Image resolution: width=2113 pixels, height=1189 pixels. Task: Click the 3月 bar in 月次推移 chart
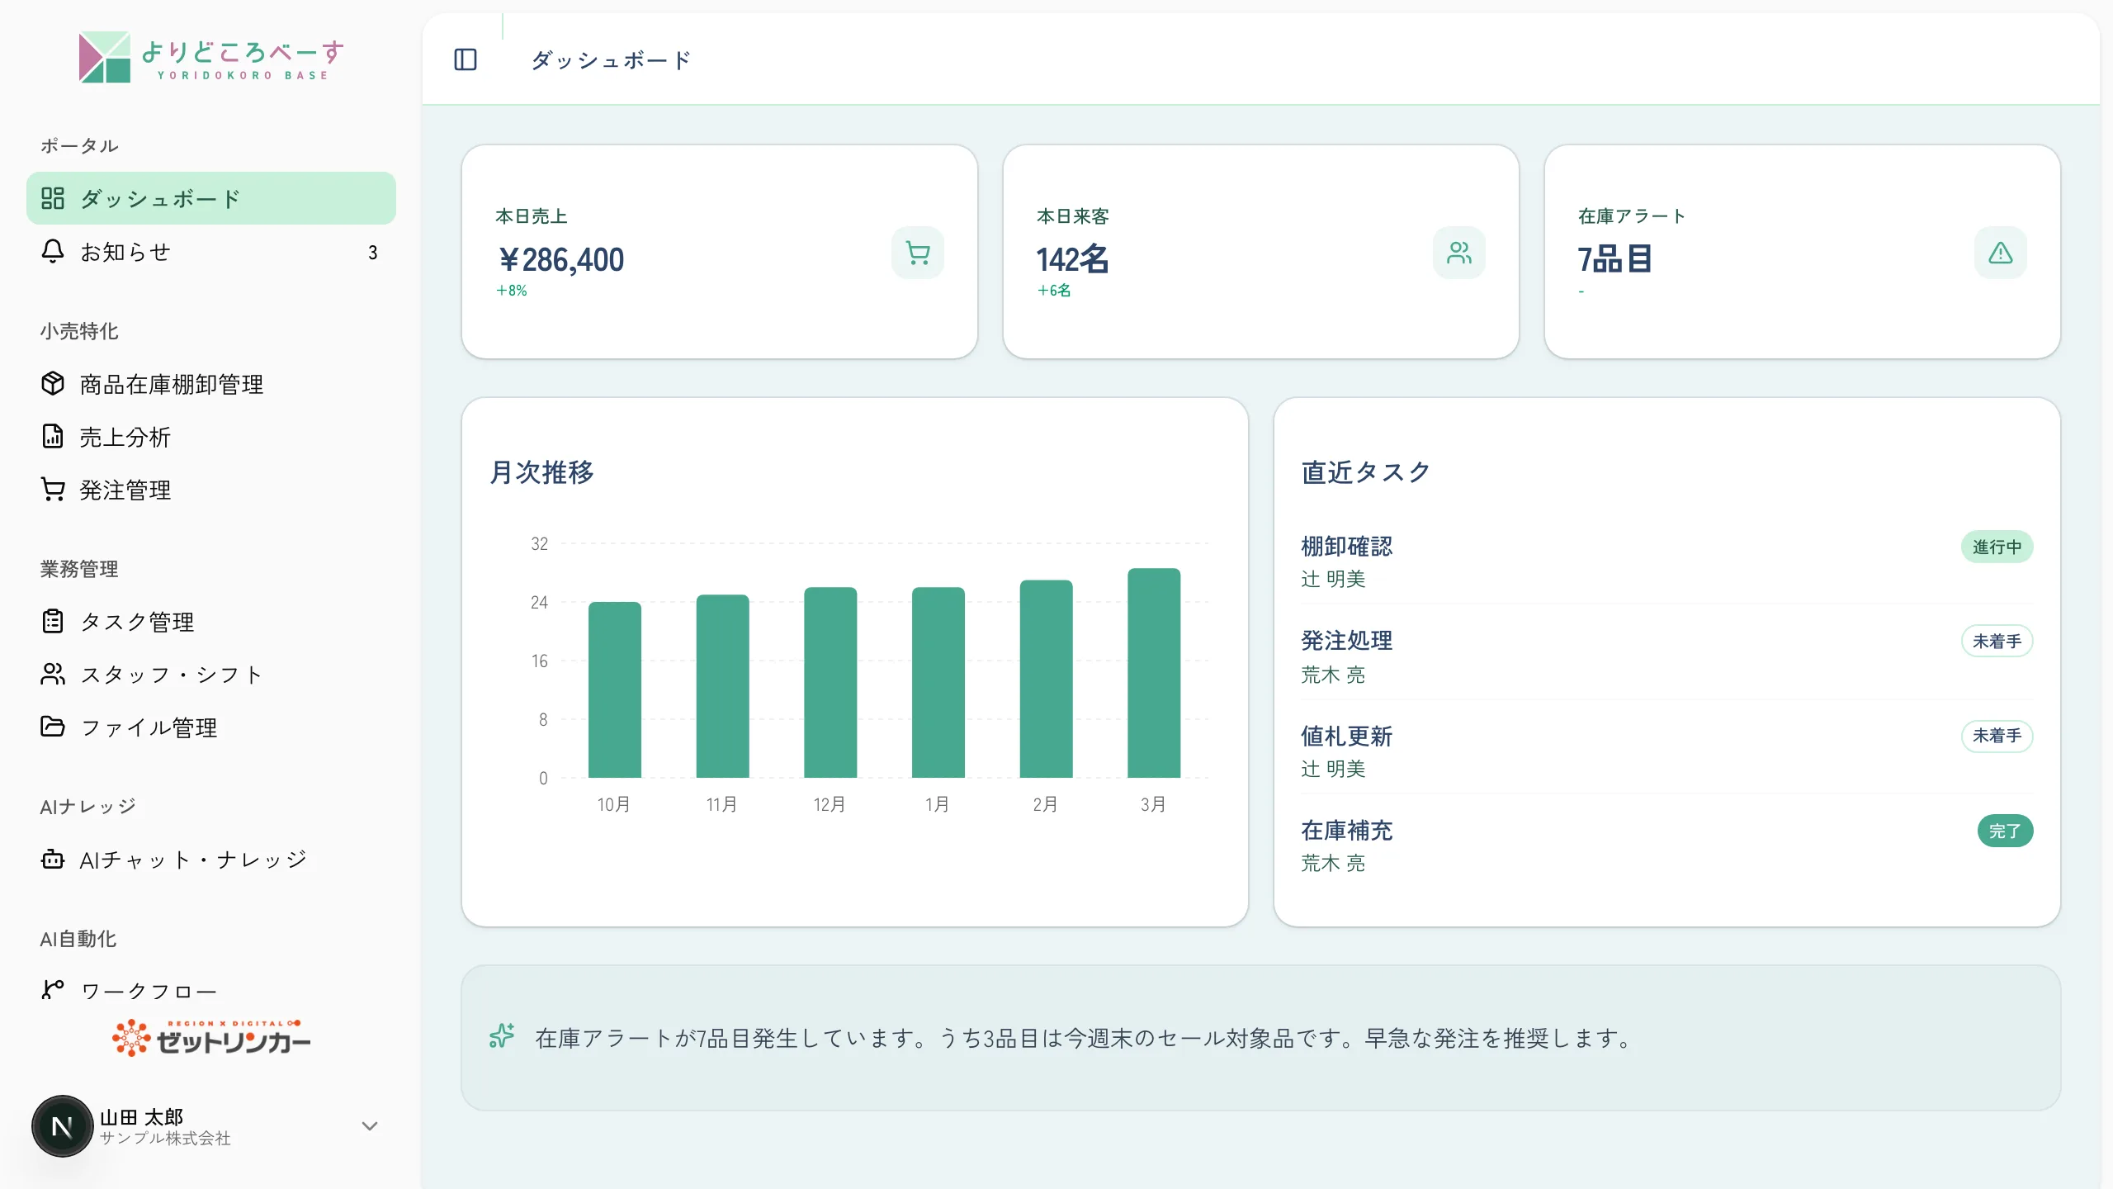(1154, 673)
